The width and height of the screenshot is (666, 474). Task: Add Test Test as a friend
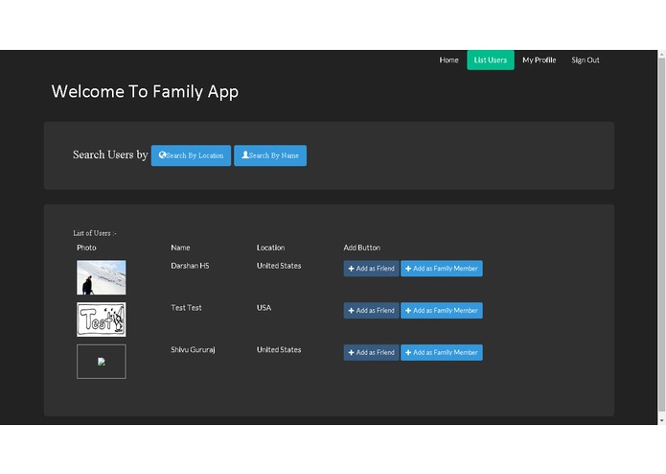(x=371, y=311)
